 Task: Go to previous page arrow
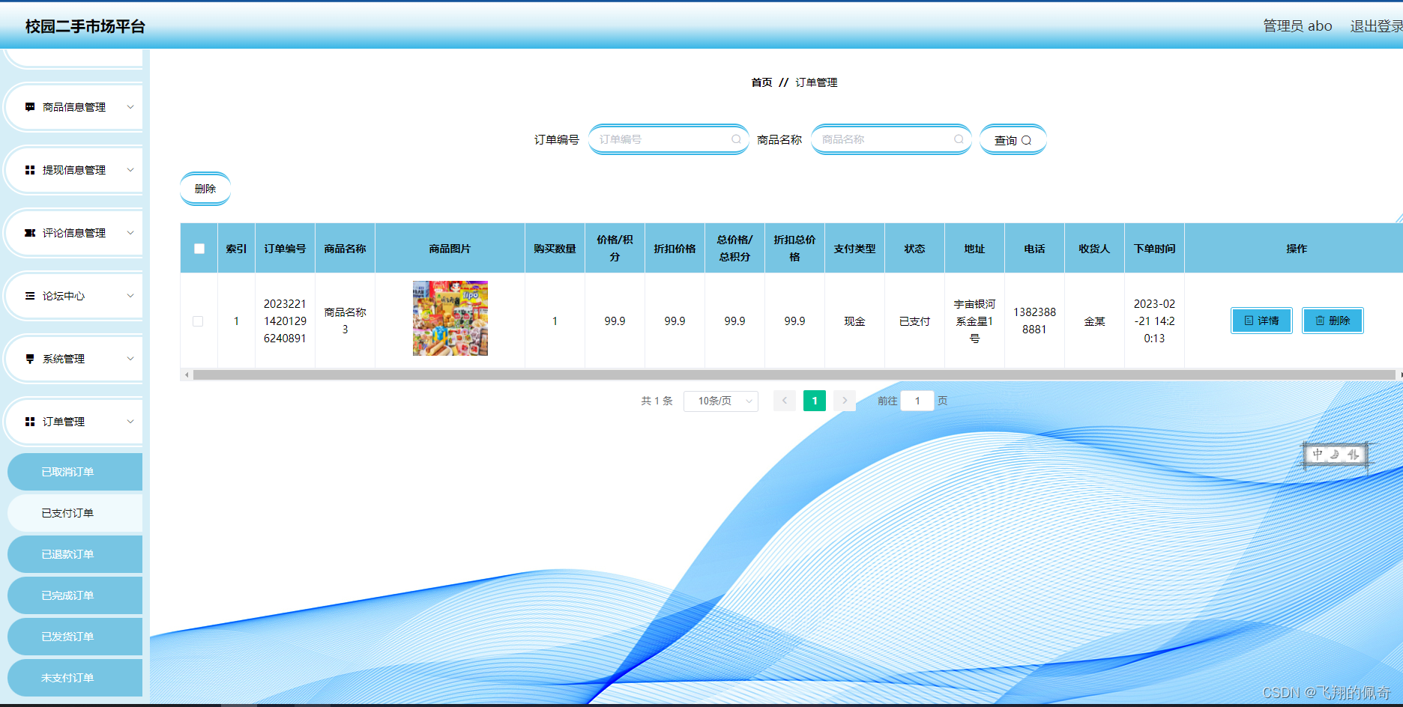tap(785, 401)
